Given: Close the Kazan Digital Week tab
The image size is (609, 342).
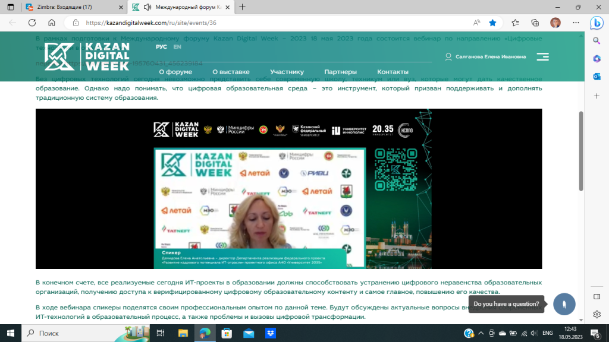Looking at the screenshot, I should (x=228, y=7).
